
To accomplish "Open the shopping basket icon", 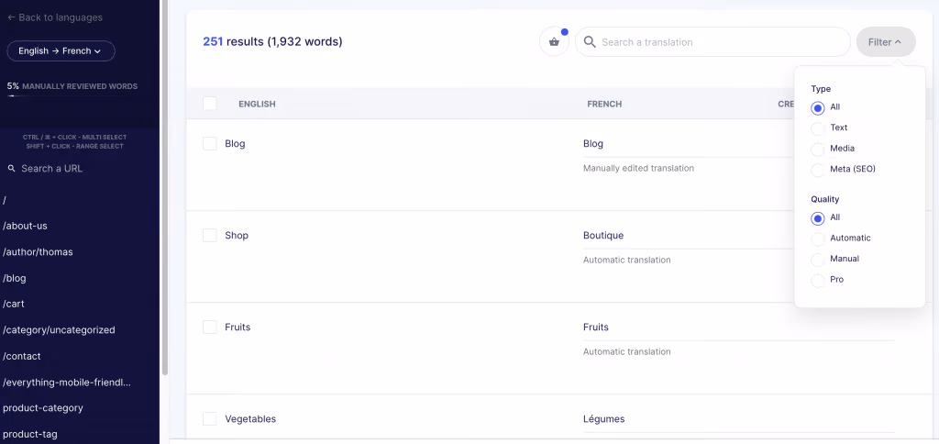I will (554, 42).
